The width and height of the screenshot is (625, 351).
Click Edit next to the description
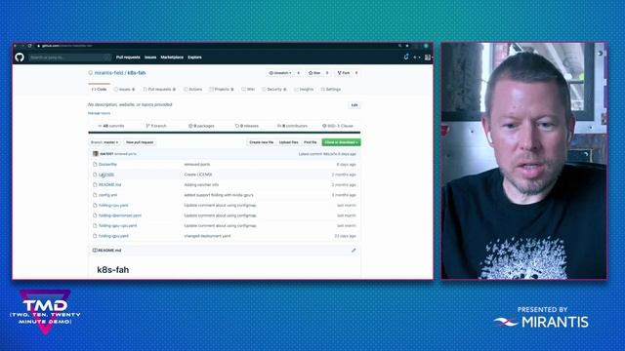[x=354, y=105]
